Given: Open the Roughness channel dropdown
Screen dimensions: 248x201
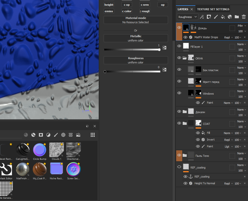Looking at the screenshot, I should [188, 17].
